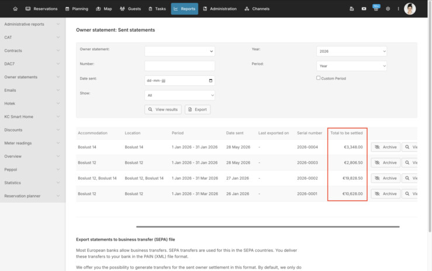This screenshot has width=432, height=271.
Task: Open the video tutorials icon
Action: click(x=364, y=9)
